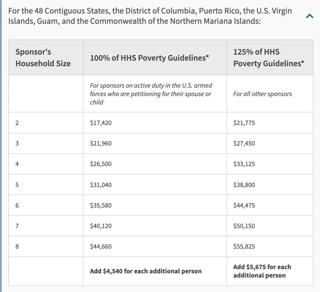Select the $35,580 value for household size 6
Viewport: 320px width, 292px height.
(x=101, y=205)
